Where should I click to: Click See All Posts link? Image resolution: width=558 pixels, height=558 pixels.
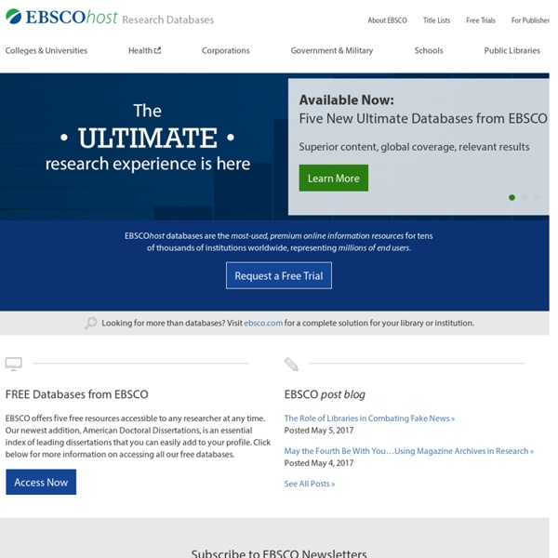[310, 484]
